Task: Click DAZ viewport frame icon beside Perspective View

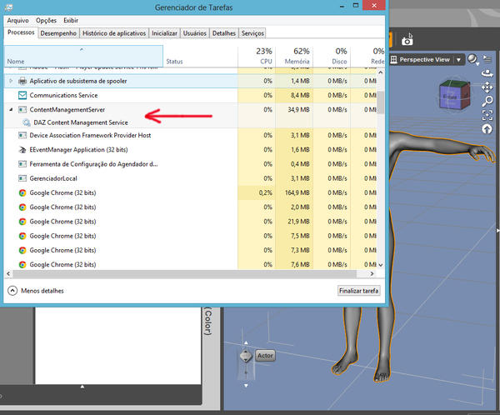Action: pos(394,60)
